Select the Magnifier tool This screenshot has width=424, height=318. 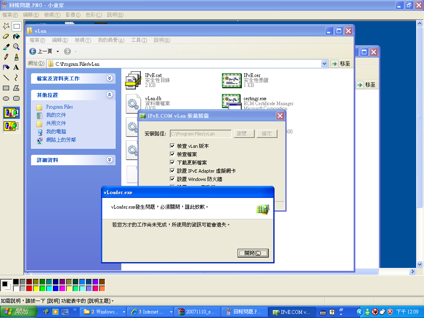pos(17,47)
